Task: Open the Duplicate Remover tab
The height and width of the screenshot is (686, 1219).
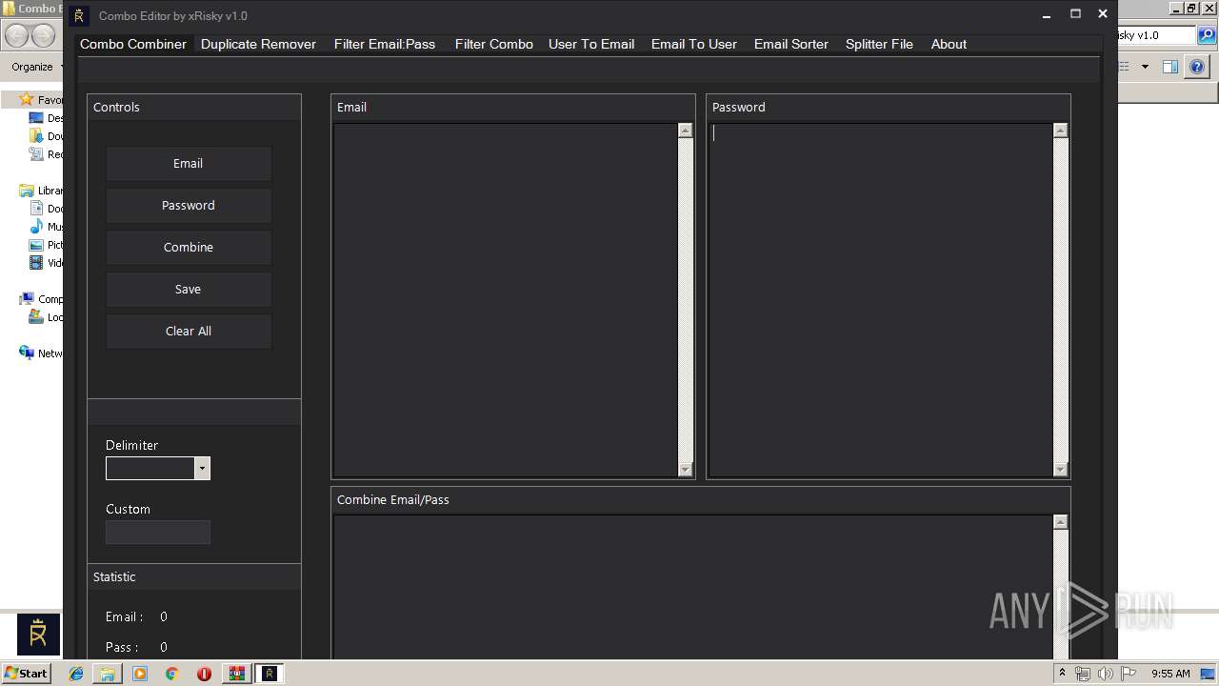Action: pyautogui.click(x=258, y=44)
